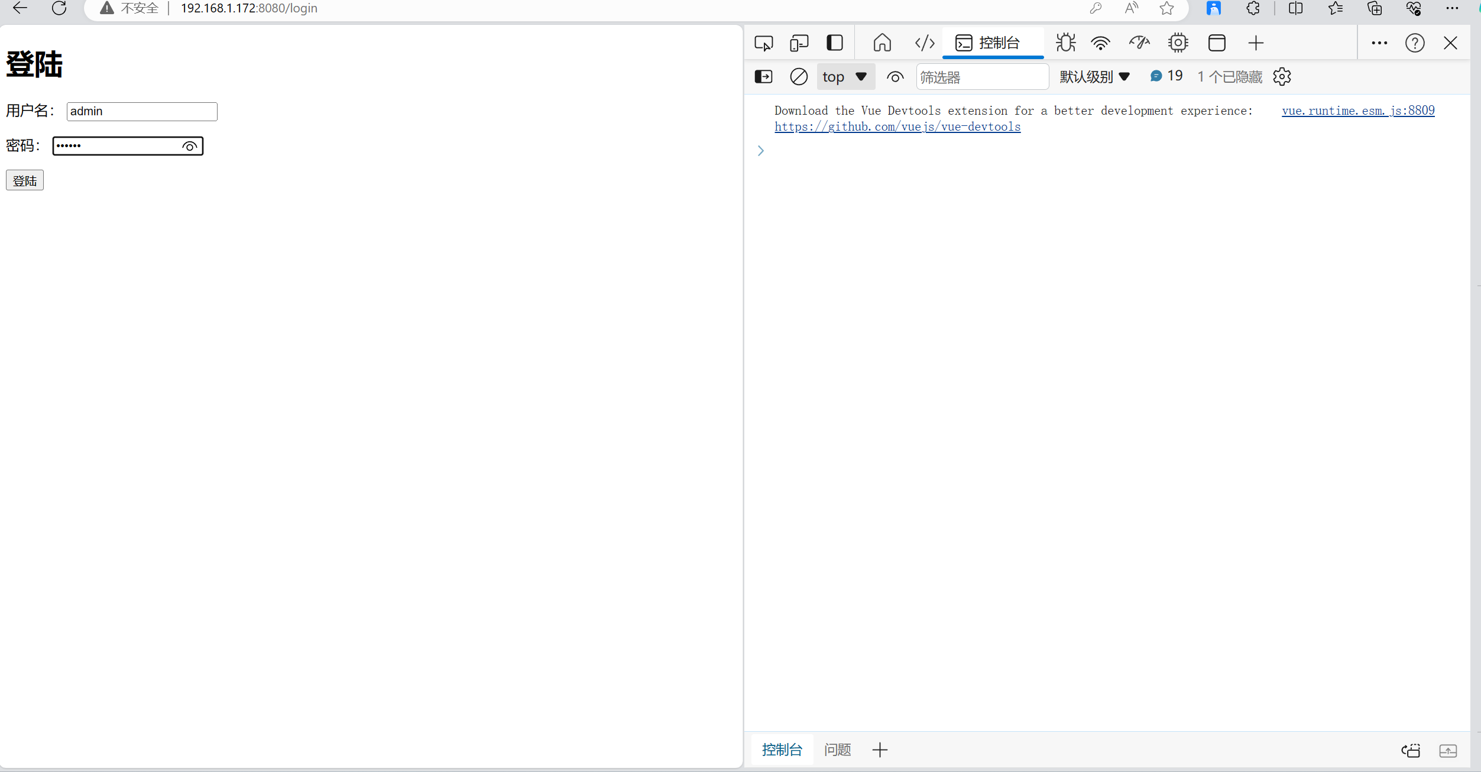Screen dimensions: 1481x772
Task: Open the Application panel window icon
Action: 1217,43
